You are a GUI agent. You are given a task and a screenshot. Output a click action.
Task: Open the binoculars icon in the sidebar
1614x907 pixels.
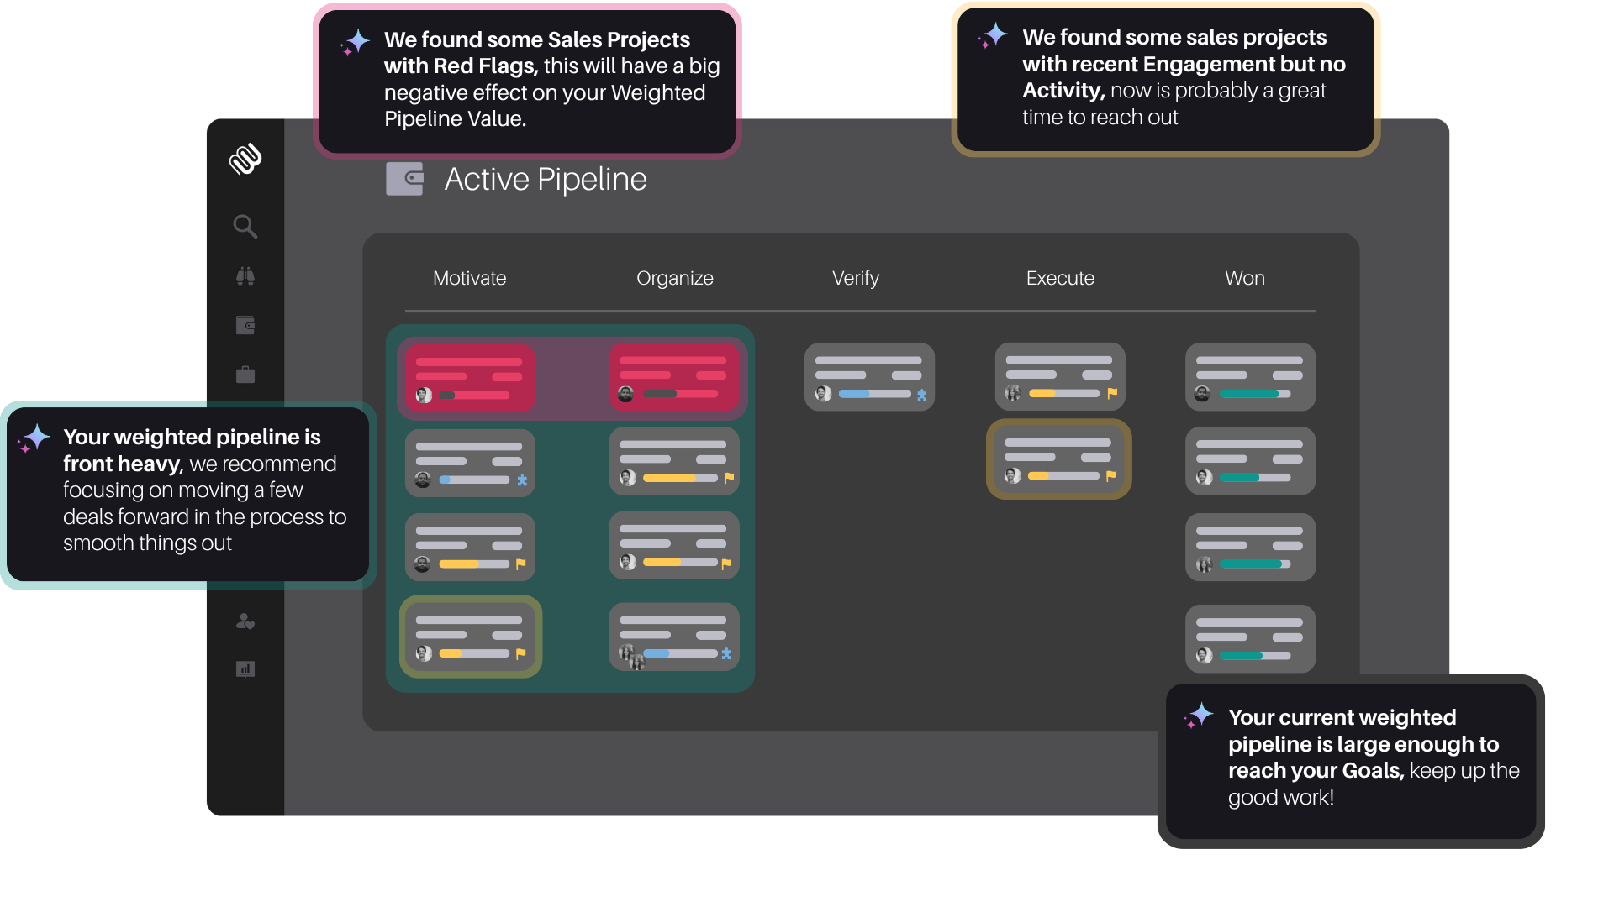point(245,275)
